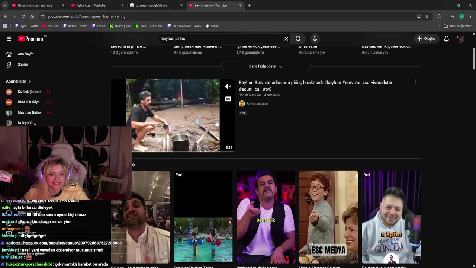Screen dimensions: 476x268
Task: Go to Ana Sayfa in the sidebar
Action: point(26,54)
